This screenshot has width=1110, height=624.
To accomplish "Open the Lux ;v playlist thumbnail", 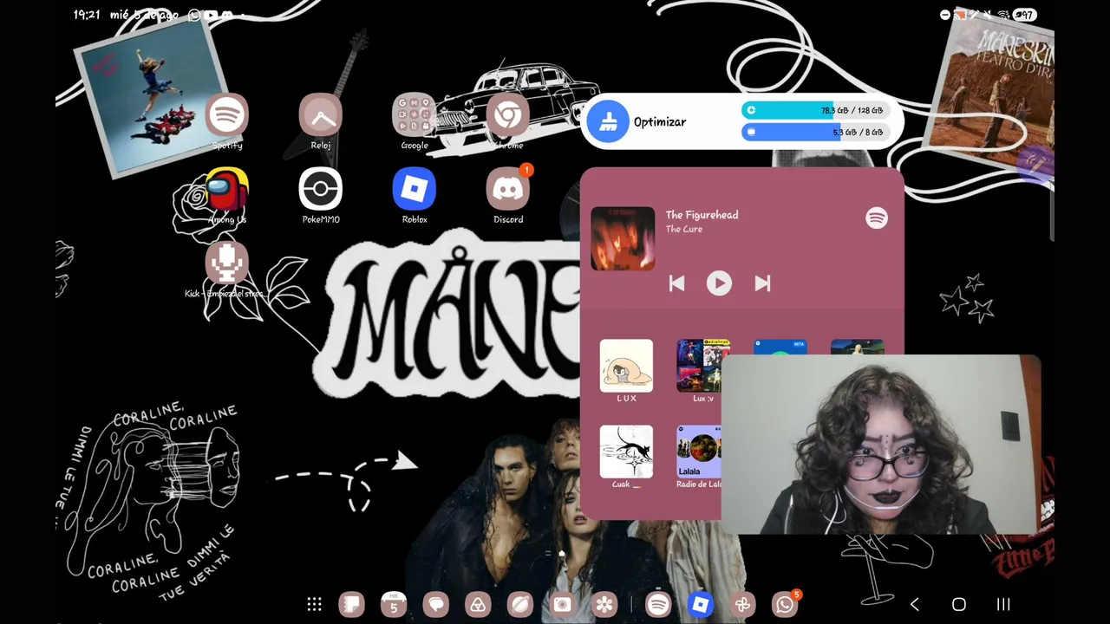I will pyautogui.click(x=703, y=365).
